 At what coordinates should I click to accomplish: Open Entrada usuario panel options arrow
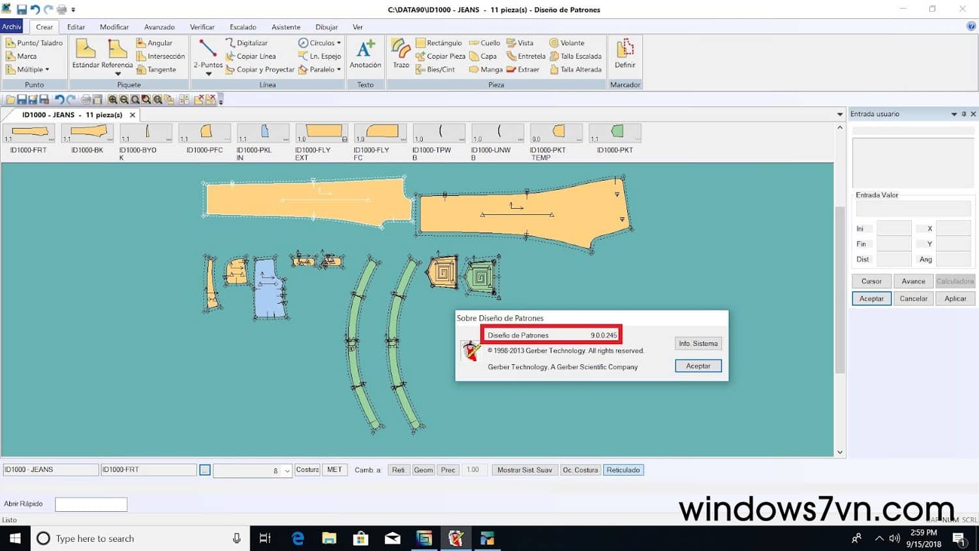[x=954, y=114]
